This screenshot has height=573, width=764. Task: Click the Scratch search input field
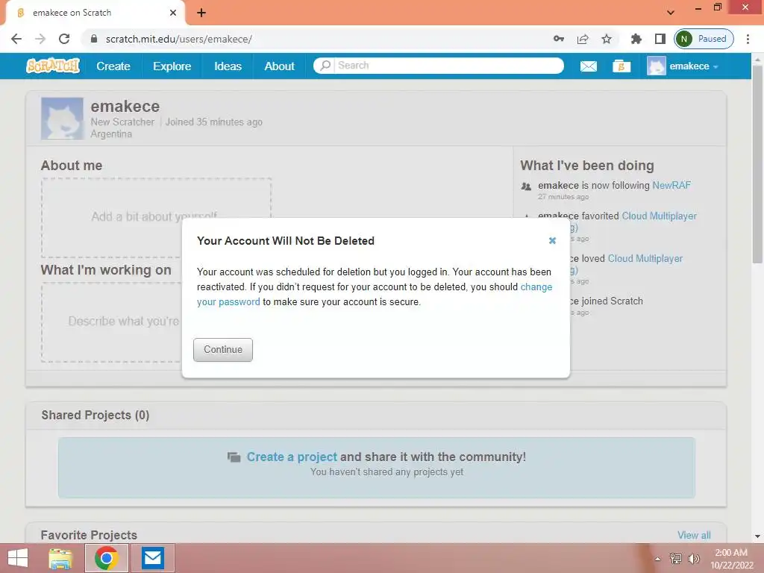448,66
